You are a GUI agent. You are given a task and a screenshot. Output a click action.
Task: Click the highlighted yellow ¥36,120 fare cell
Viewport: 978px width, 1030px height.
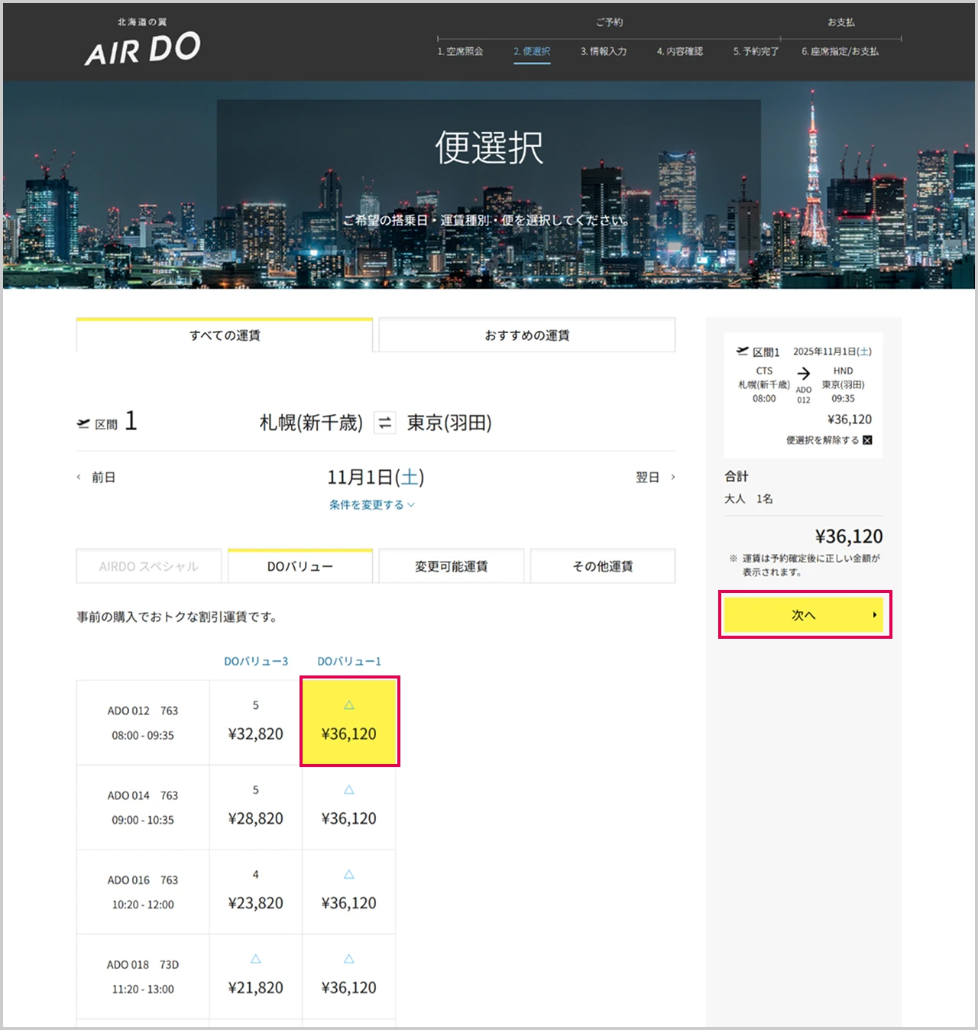[349, 722]
